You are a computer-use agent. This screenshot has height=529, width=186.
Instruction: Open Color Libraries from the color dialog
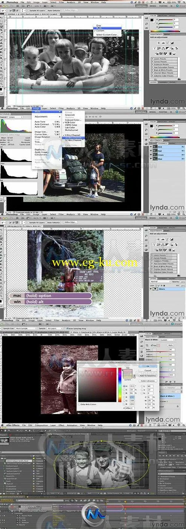click(x=148, y=381)
